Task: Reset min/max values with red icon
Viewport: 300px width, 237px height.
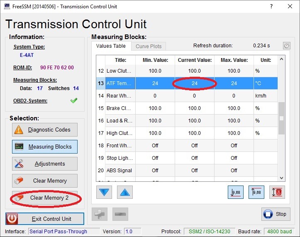Action: coord(277,192)
